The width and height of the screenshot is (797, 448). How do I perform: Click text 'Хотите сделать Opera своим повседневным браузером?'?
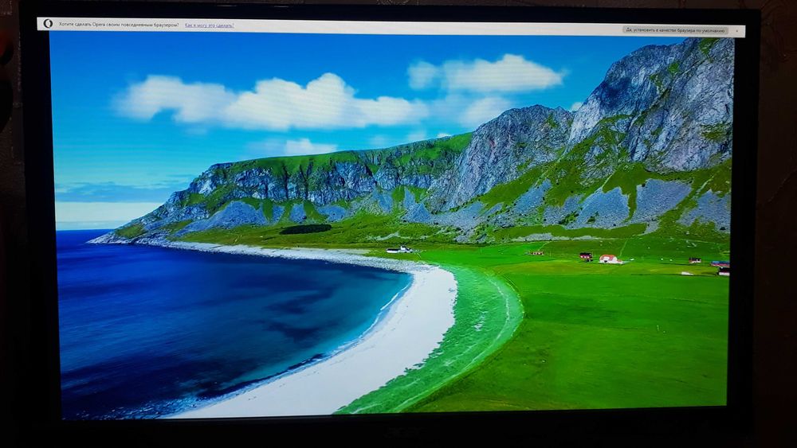tap(119, 25)
